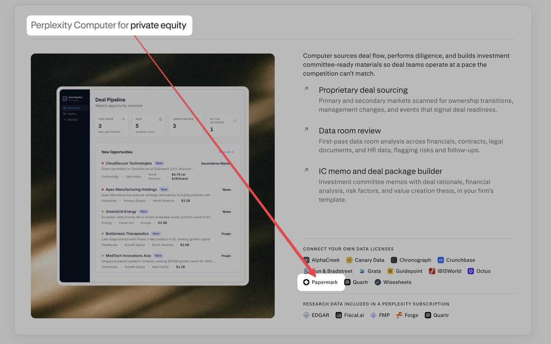Click the $2.8B deal value
Screen dimensions: 551x344
coord(185,245)
